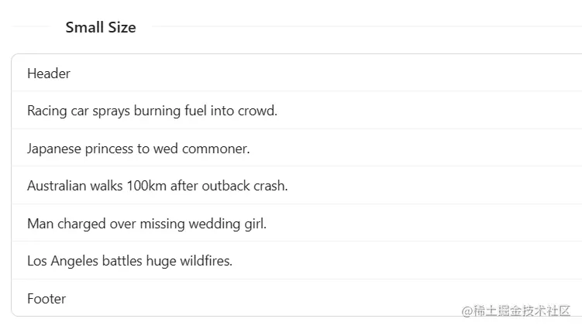Click the "Small Size" divider title
The width and height of the screenshot is (582, 329).
coord(101,27)
